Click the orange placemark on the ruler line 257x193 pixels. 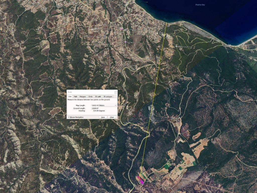tap(154, 69)
